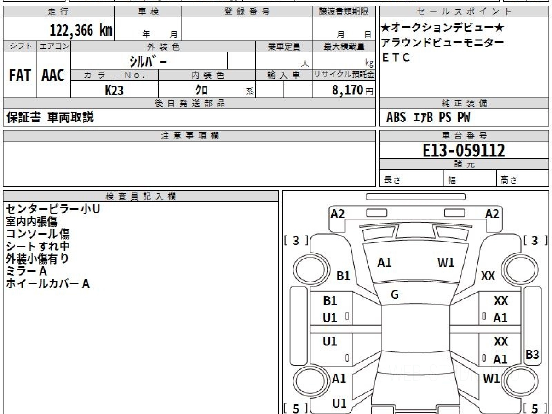Select the ETC sales point text
The height and width of the screenshot is (414, 552).
396,57
